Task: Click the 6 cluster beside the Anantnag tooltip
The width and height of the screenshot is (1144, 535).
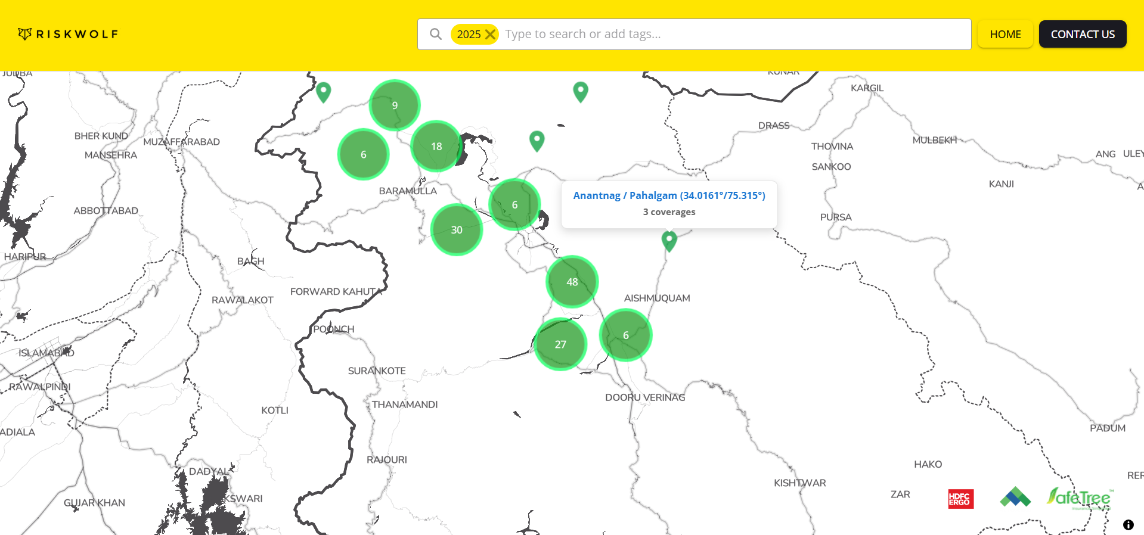Action: pyautogui.click(x=514, y=205)
